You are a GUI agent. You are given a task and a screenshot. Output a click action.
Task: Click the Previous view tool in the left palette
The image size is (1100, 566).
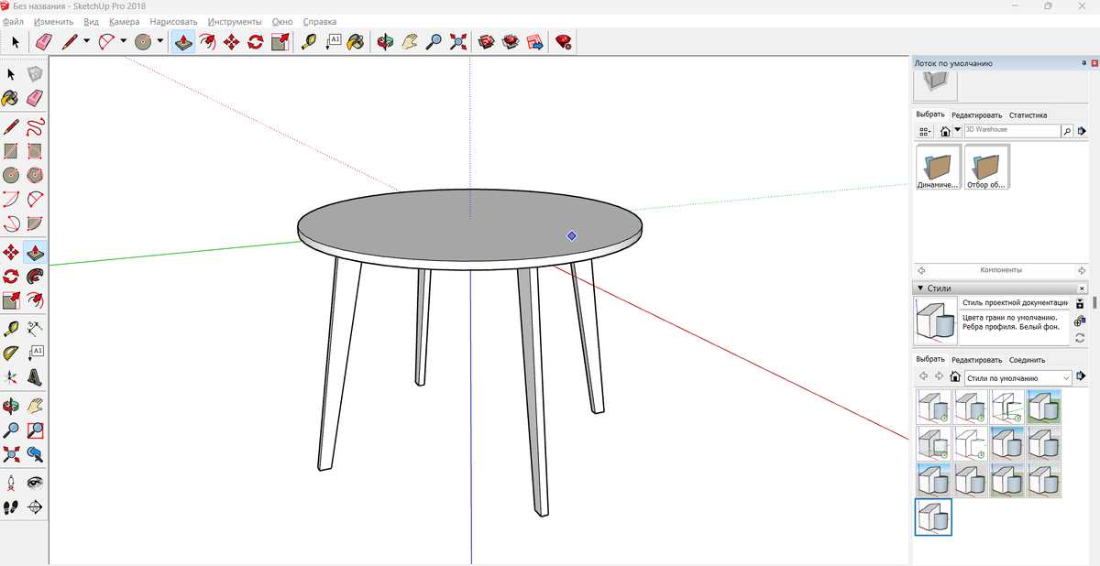tap(35, 453)
